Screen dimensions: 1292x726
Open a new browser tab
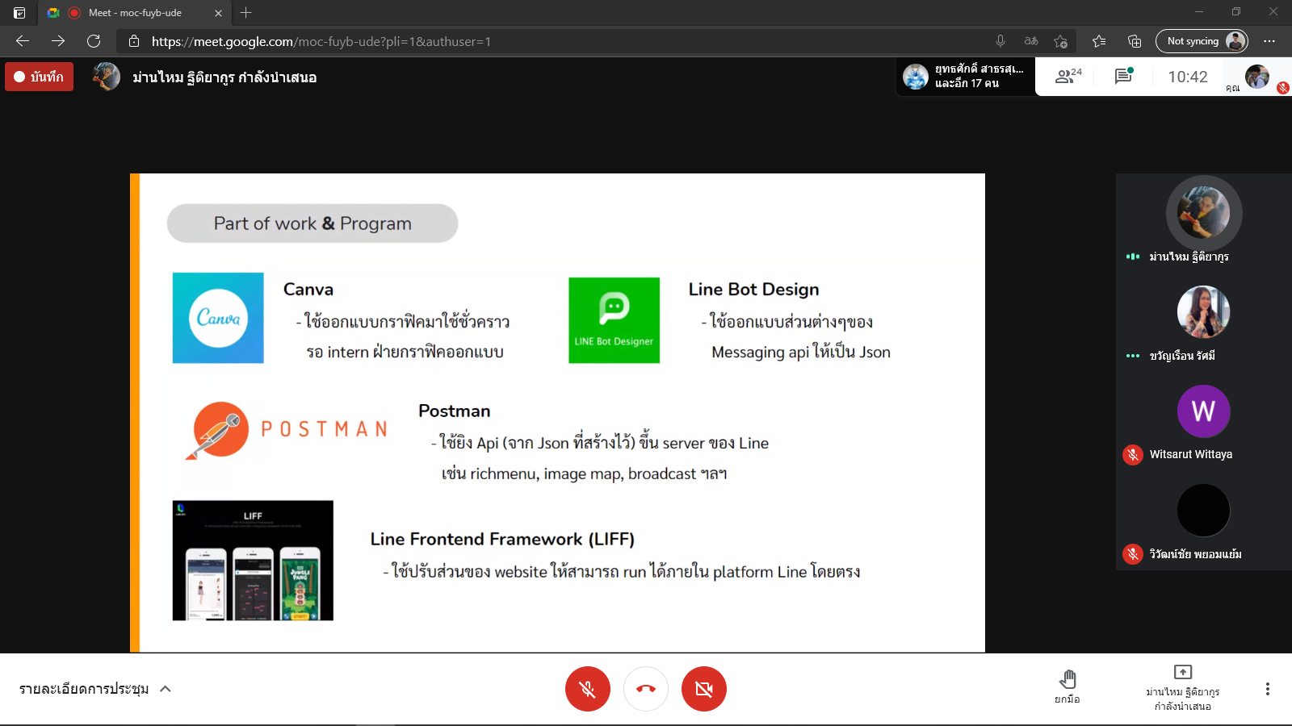[246, 13]
